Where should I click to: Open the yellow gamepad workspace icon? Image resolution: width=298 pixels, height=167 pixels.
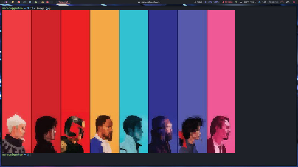click(42, 2)
